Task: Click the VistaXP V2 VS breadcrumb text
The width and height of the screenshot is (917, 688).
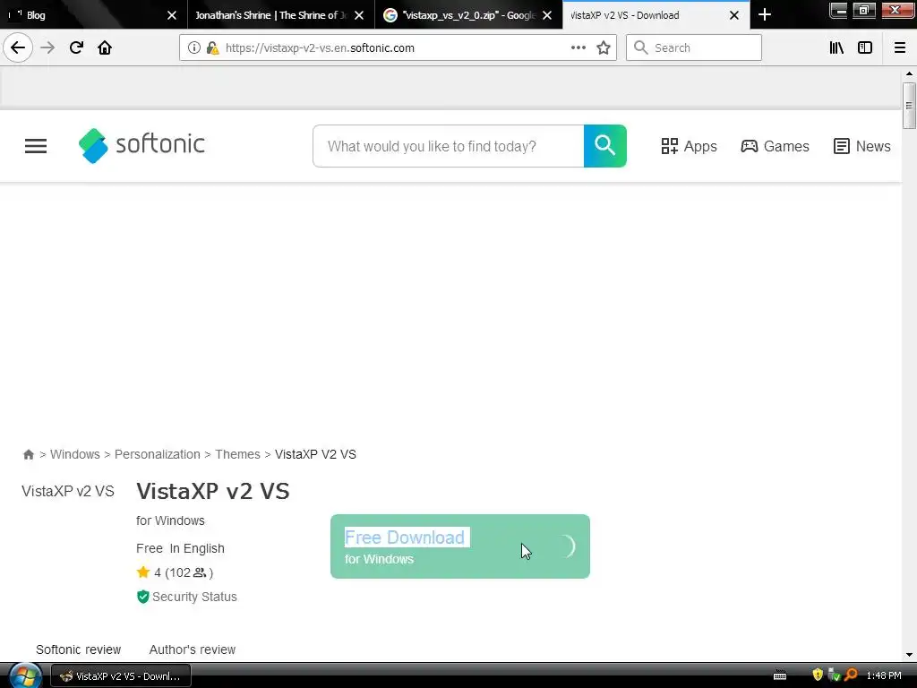Action: click(315, 454)
